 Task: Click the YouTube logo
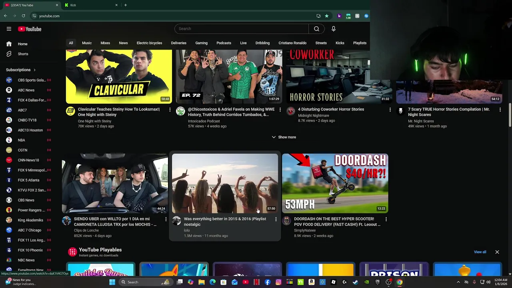(30, 29)
